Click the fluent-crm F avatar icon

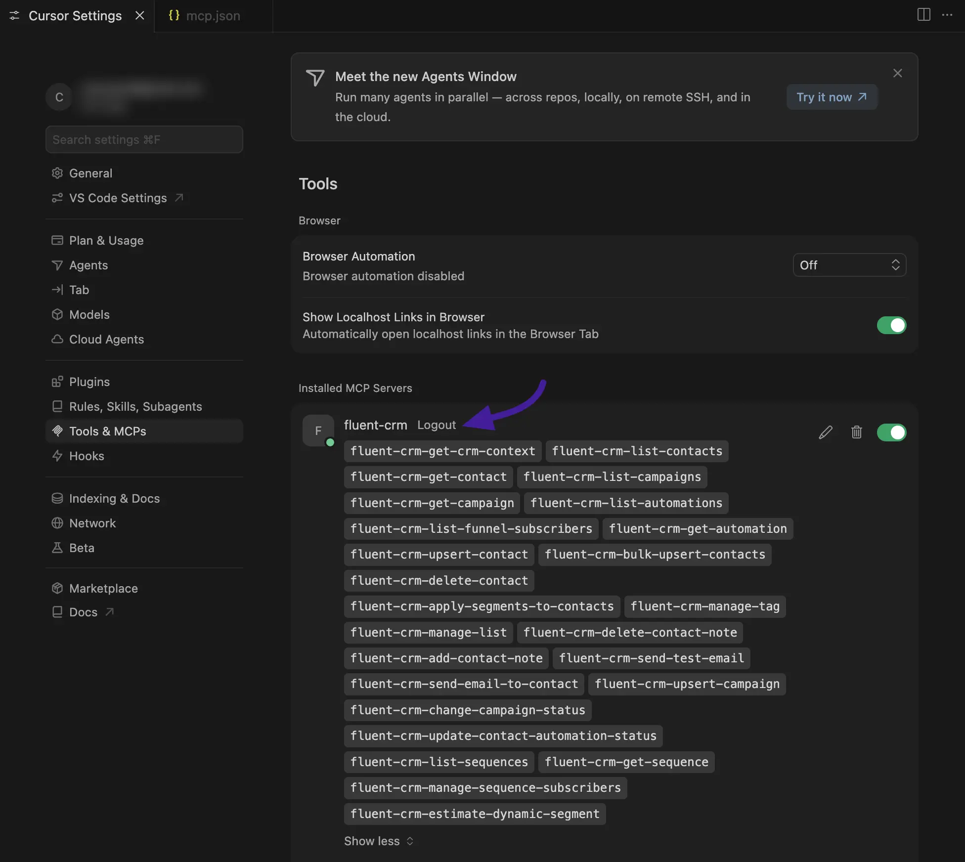click(x=318, y=431)
